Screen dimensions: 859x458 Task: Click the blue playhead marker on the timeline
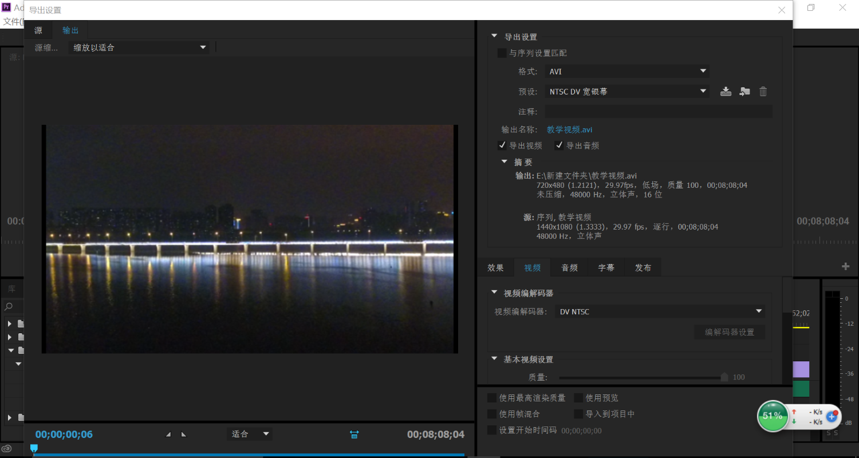pyautogui.click(x=34, y=448)
